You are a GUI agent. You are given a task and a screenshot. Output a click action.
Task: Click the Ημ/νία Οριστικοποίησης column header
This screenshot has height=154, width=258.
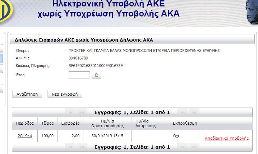107,123
